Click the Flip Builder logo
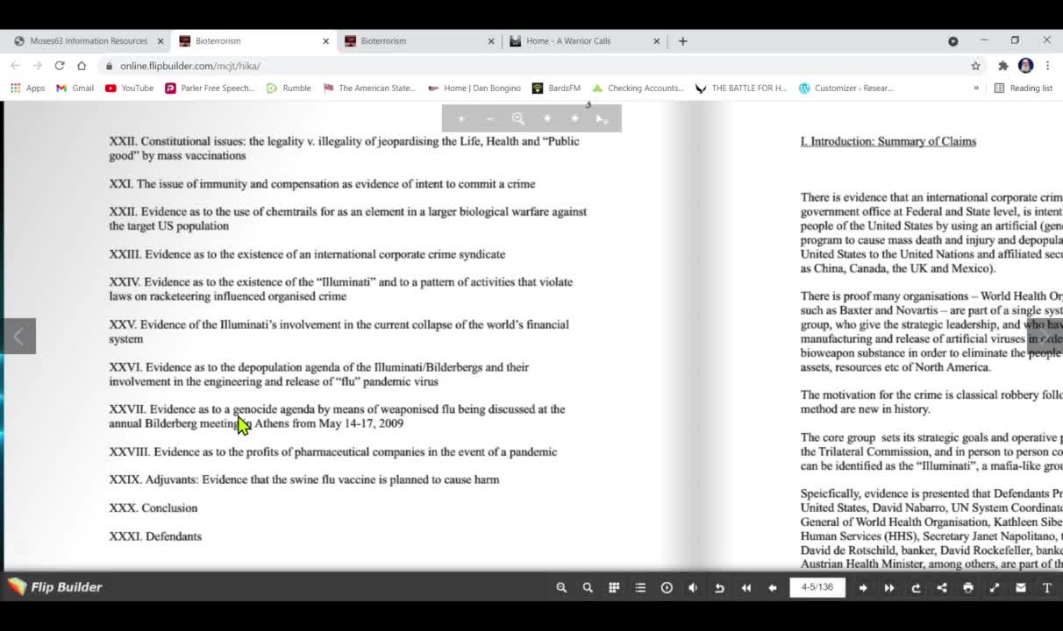Screen dimensions: 1063x631 pyautogui.click(x=54, y=587)
